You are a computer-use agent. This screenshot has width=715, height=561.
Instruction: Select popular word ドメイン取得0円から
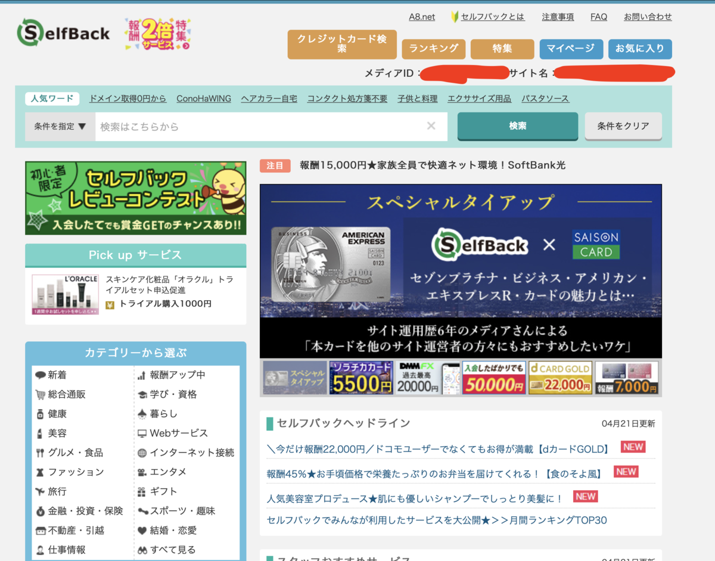(128, 98)
